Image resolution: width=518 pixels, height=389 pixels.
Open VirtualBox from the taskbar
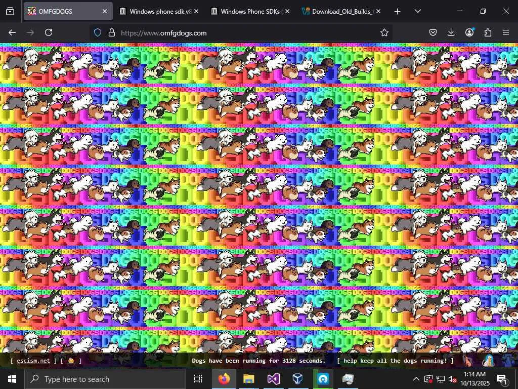point(298,379)
